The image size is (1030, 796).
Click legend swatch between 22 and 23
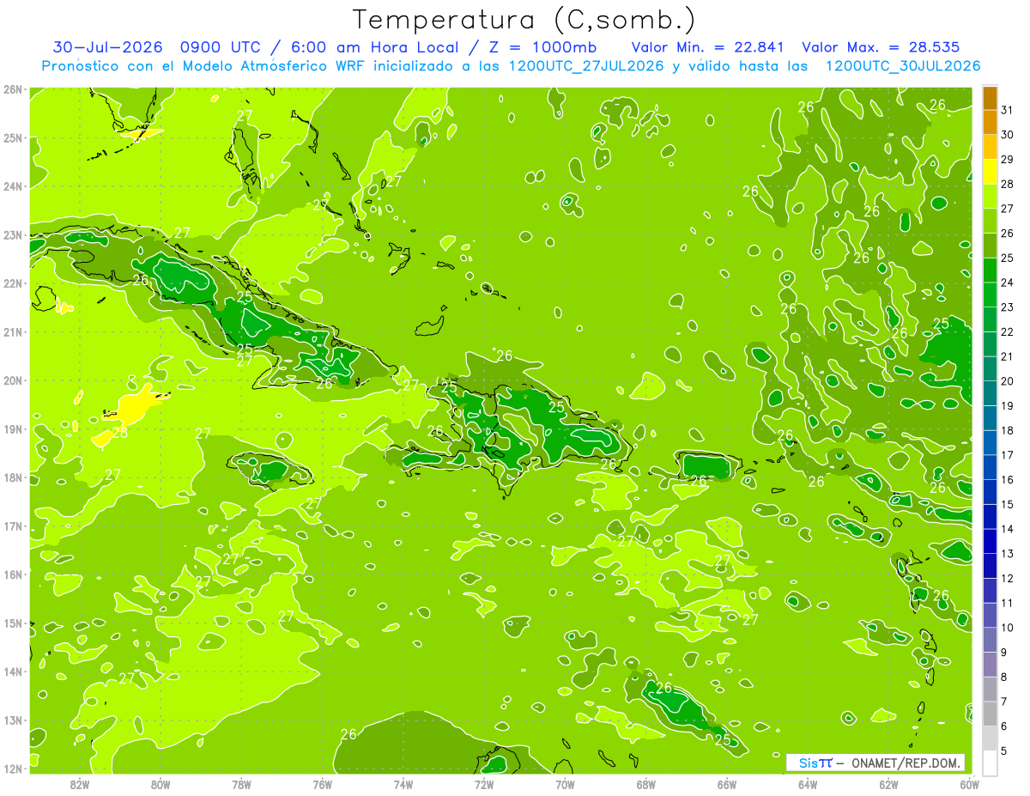coord(990,319)
